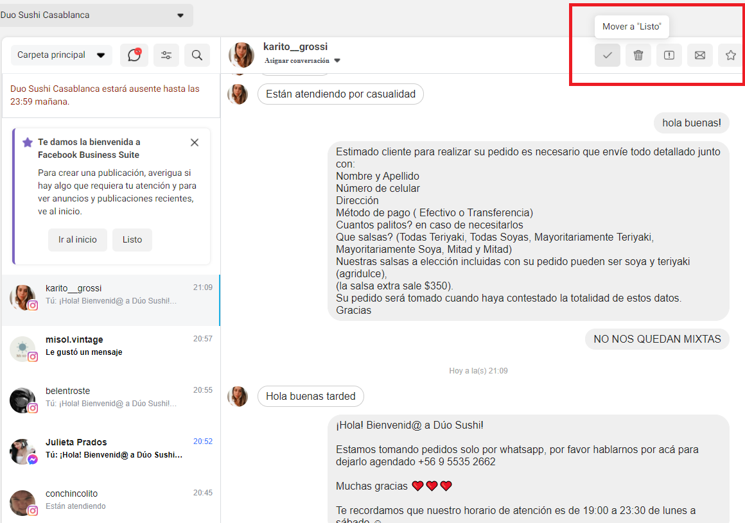The width and height of the screenshot is (745, 523).
Task: Mark conversation as spam with the exclamation icon
Action: click(669, 55)
